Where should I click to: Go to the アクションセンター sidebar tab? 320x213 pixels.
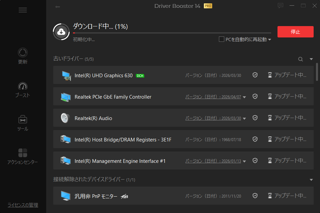pyautogui.click(x=23, y=156)
